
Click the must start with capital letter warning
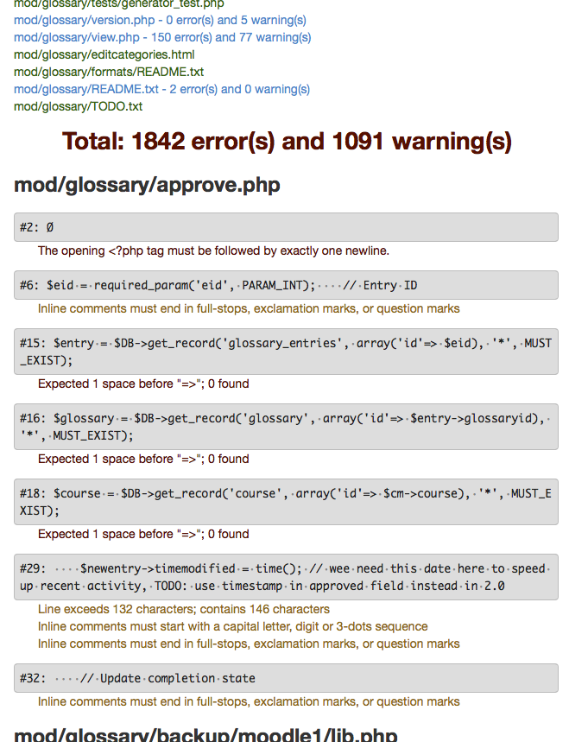click(233, 626)
